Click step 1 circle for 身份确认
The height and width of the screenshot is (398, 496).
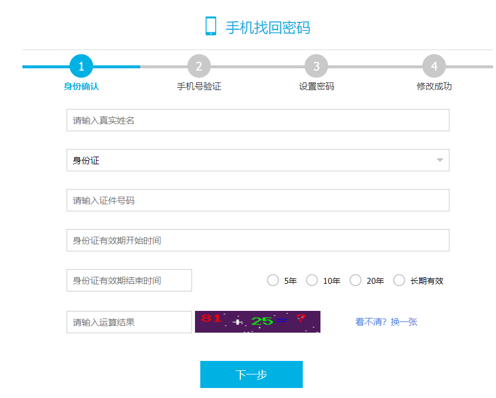click(x=81, y=67)
